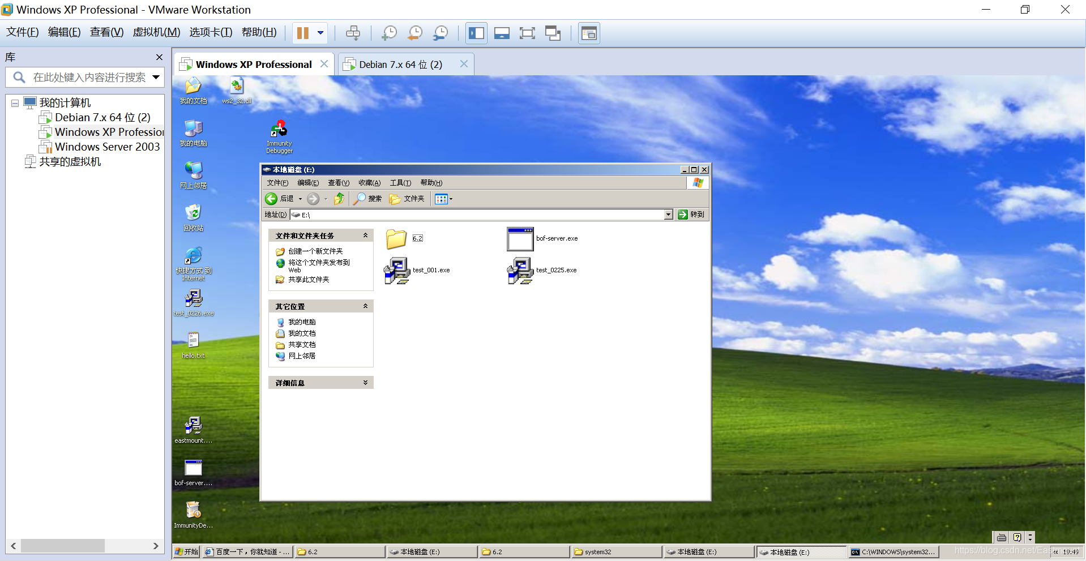Click the library search field

[x=85, y=77]
